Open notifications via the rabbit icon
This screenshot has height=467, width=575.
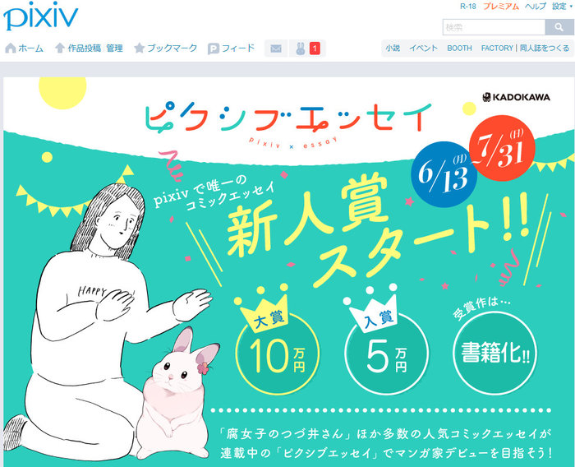pyautogui.click(x=301, y=49)
